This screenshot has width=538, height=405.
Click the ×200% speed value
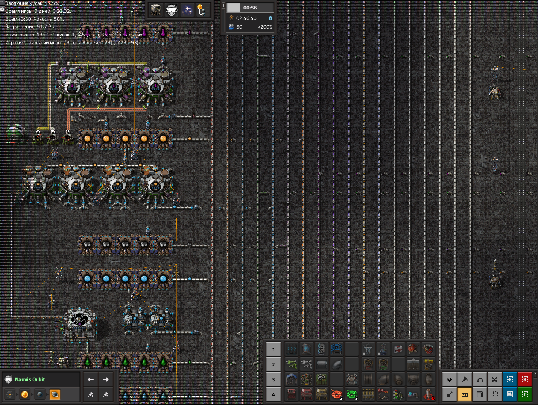click(x=264, y=27)
